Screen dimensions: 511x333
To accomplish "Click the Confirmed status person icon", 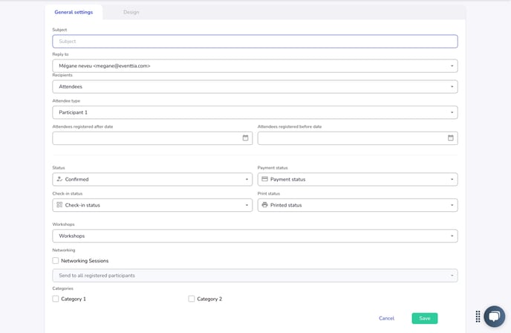I will pos(59,179).
